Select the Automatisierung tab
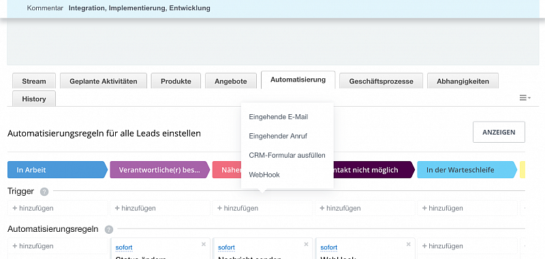This screenshot has height=259, width=545. [x=298, y=80]
